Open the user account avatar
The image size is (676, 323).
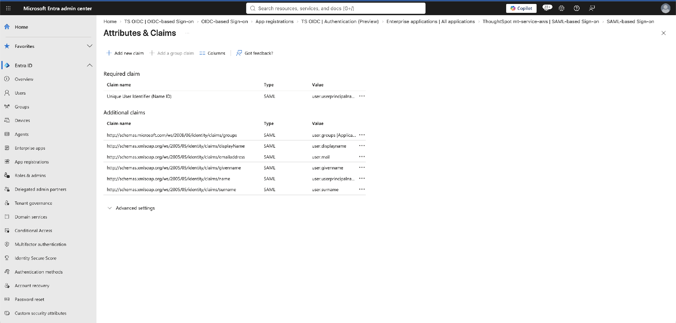coord(665,8)
